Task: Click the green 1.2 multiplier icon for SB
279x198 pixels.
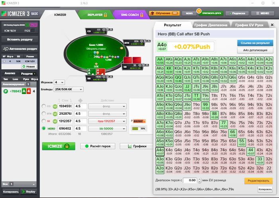Action: coord(55,121)
